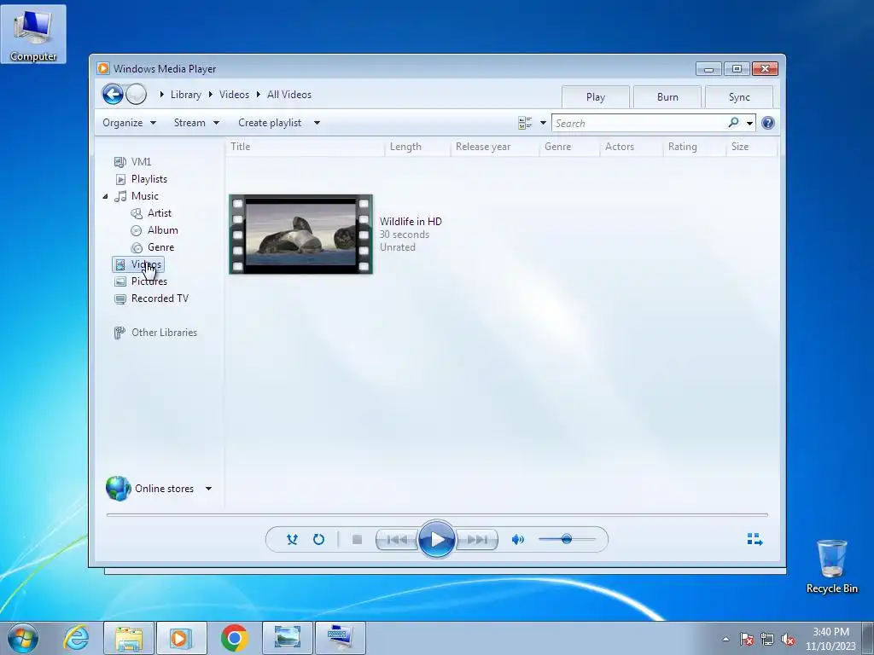Screen dimensions: 874x655
Task: Open Windows Media Player help
Action: (767, 123)
